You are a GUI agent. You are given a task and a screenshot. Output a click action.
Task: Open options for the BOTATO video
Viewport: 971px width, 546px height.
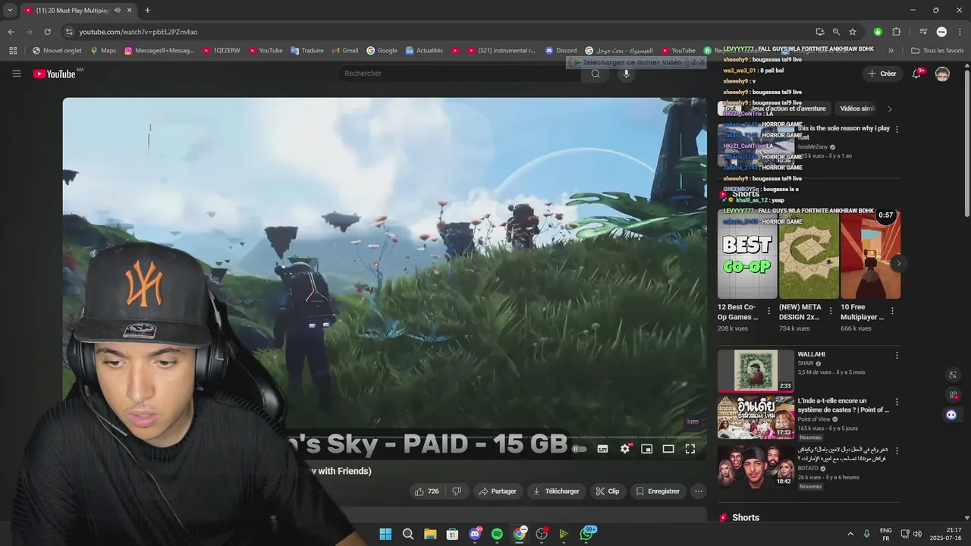[x=897, y=450]
